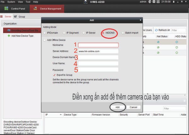
Task: Click the lock icon in the title bar
Action: (174, 2)
